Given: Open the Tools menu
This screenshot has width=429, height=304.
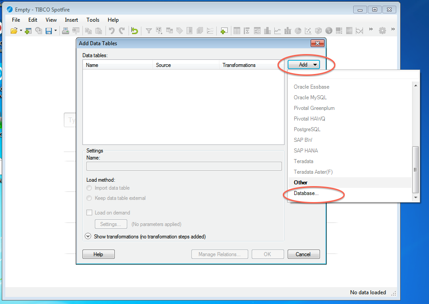Looking at the screenshot, I should (93, 20).
